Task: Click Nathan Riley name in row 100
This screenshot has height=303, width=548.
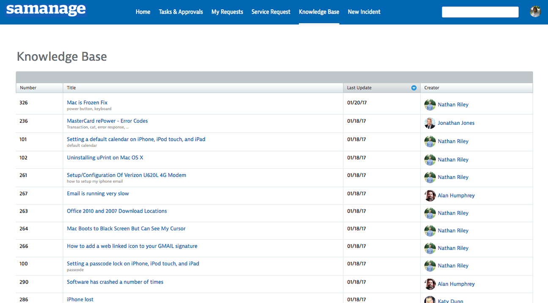Action: pos(453,266)
